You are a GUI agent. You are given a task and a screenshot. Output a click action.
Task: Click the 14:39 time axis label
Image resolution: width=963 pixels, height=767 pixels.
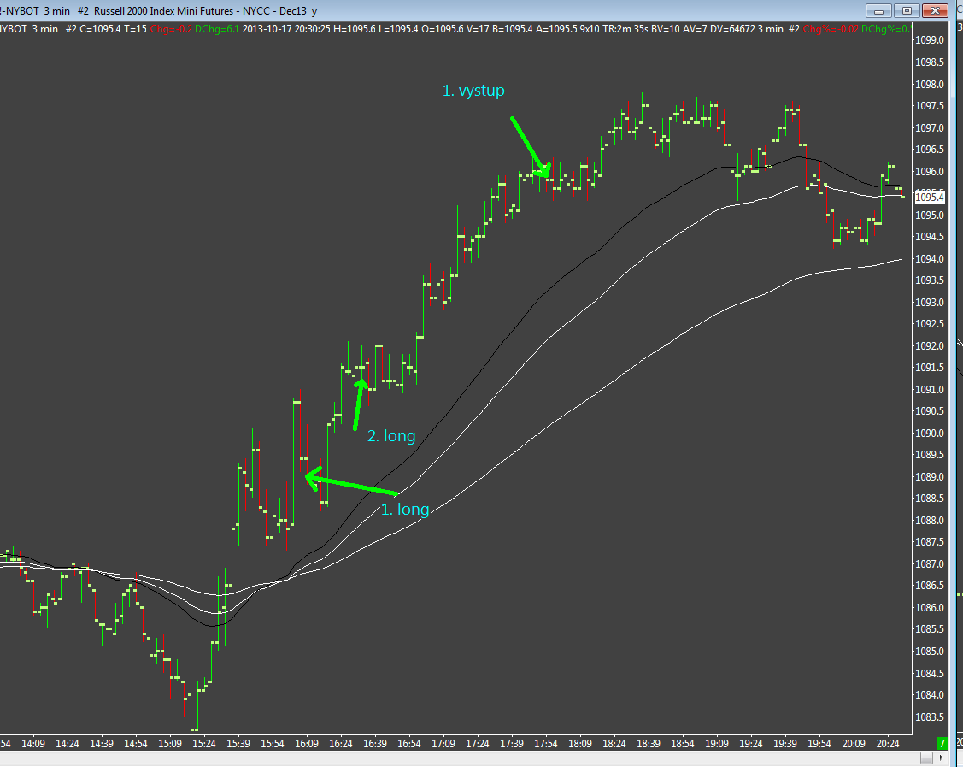[x=102, y=744]
